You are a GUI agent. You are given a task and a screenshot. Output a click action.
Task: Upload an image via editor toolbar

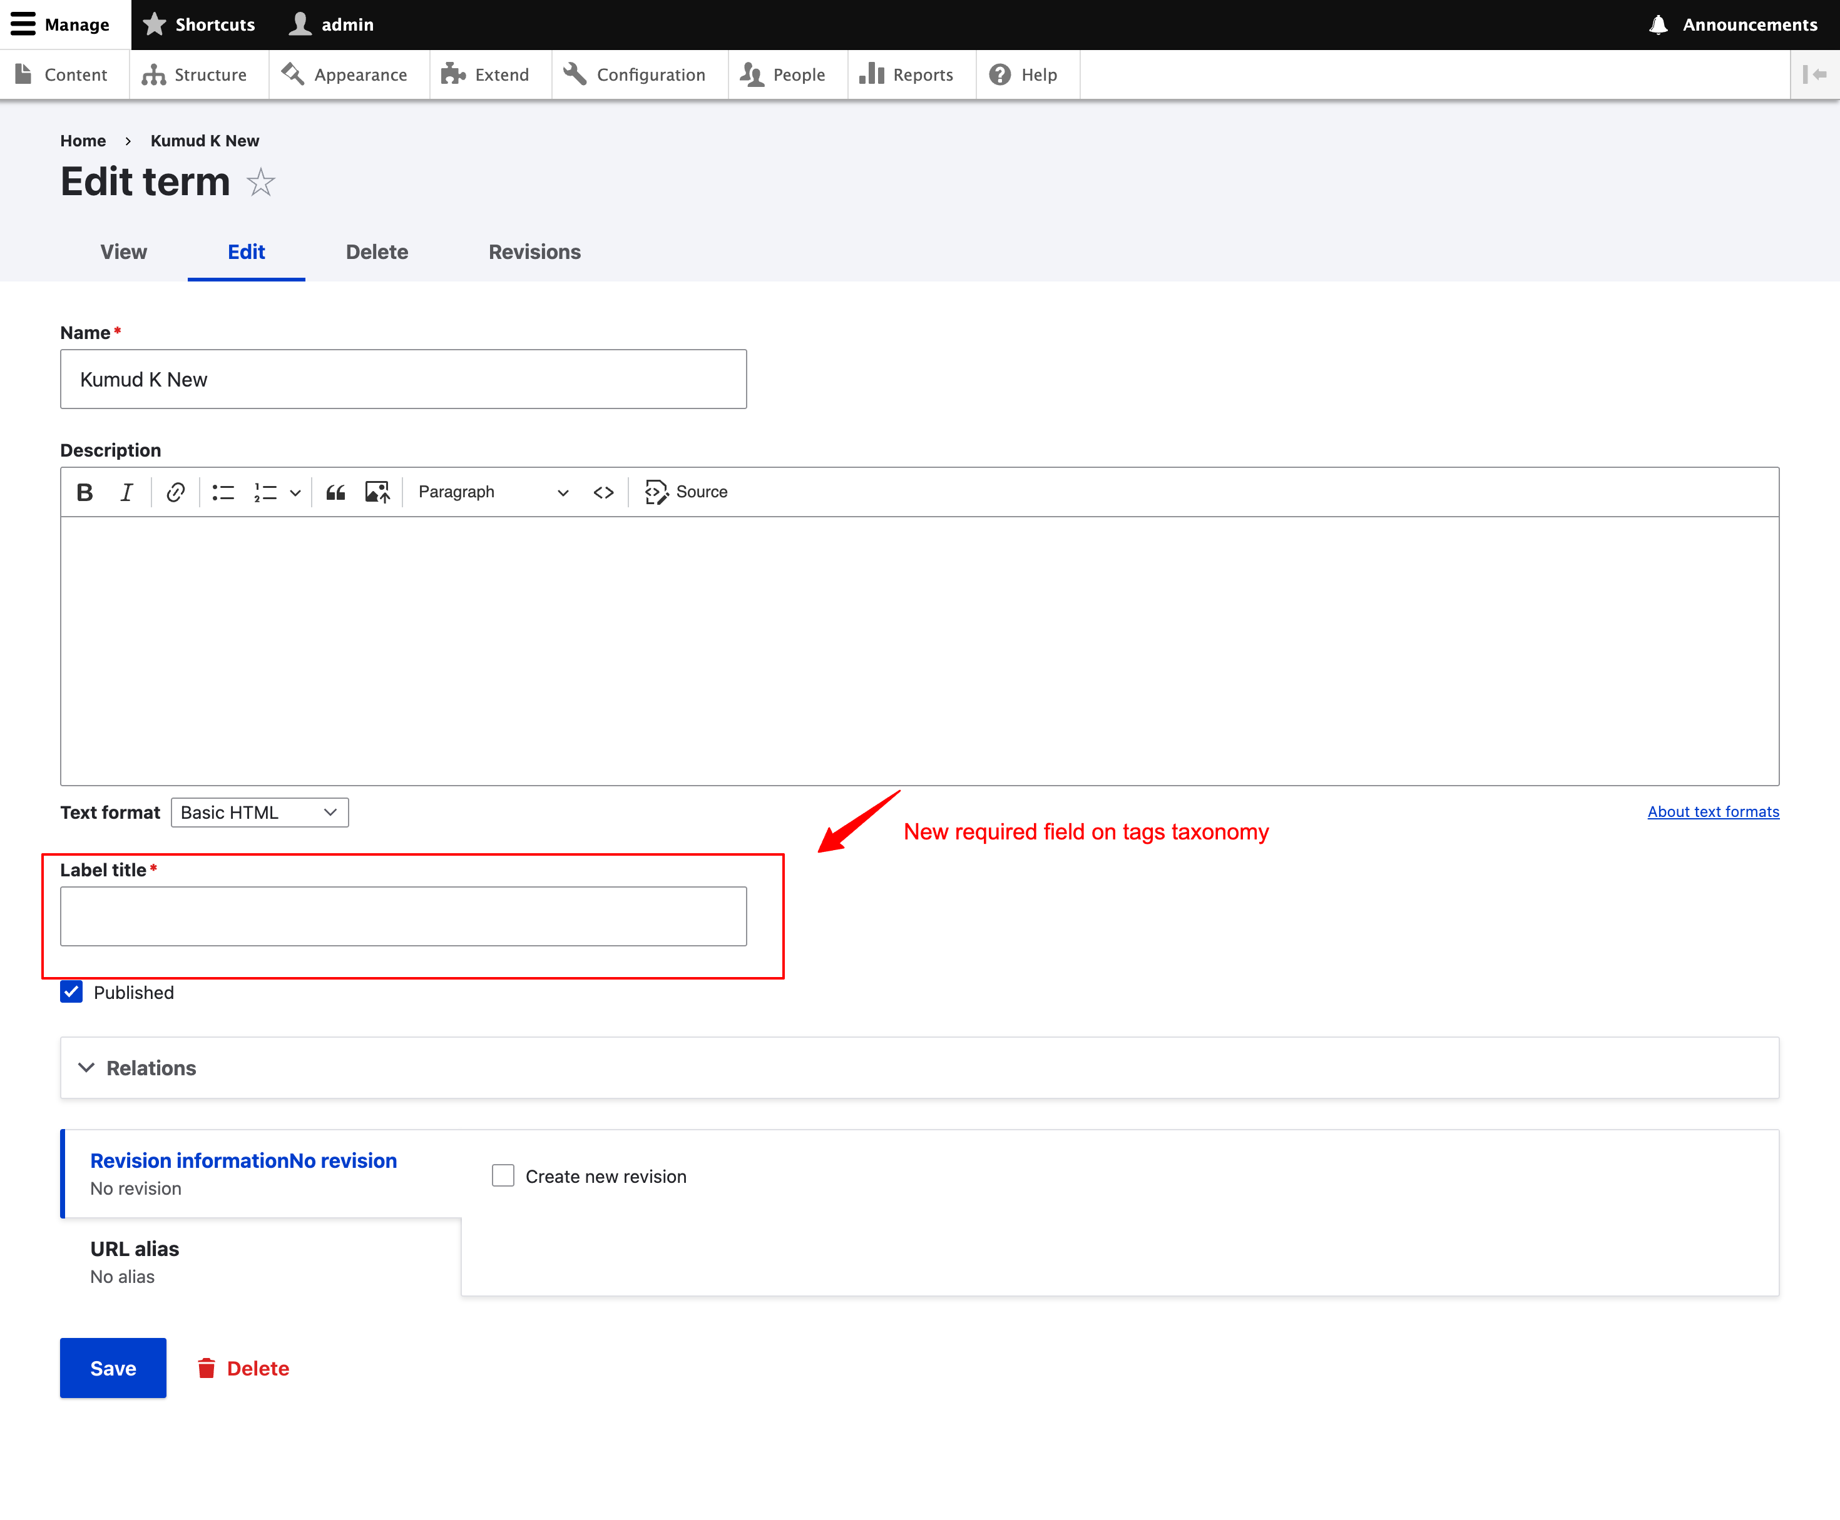377,492
